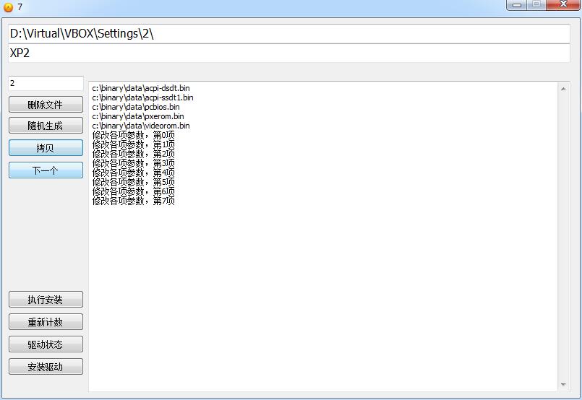The height and width of the screenshot is (400, 582).
Task: Click log line 修改各项参数，第1项
Action: [x=133, y=144]
